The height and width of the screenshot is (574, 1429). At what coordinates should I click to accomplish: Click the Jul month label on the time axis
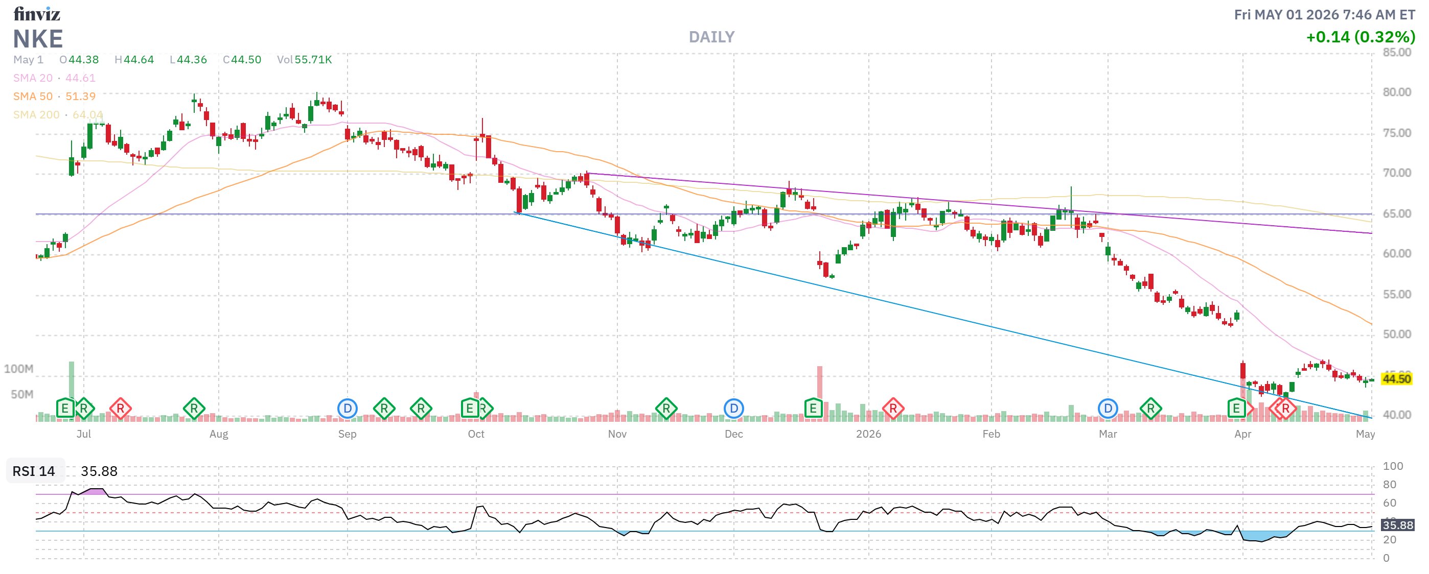84,435
